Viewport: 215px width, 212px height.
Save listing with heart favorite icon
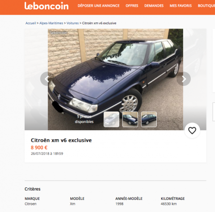192,131
